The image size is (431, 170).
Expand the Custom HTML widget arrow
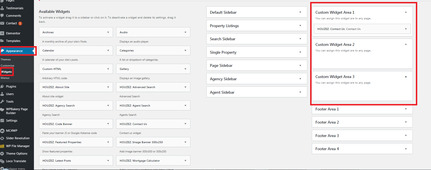click(108, 69)
